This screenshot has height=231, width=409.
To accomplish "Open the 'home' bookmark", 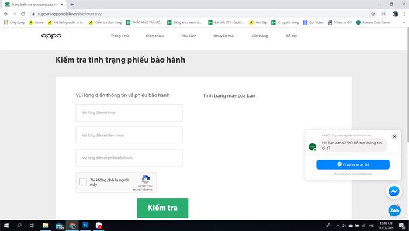I will 36,22.
